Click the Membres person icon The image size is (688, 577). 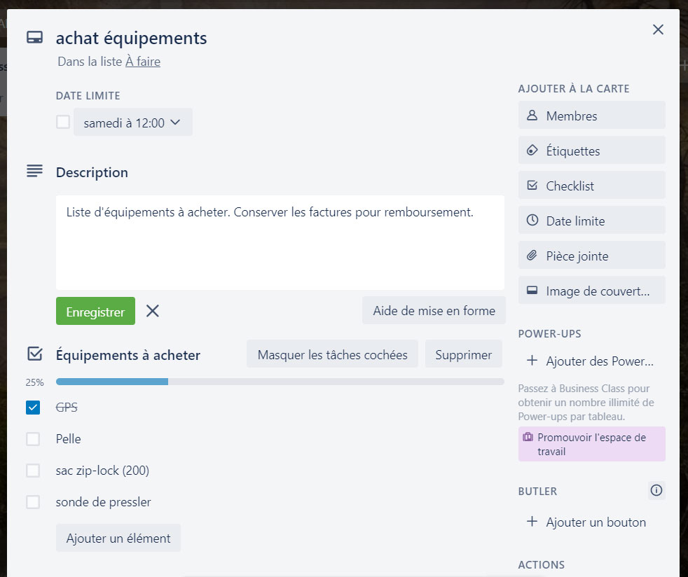(x=532, y=116)
